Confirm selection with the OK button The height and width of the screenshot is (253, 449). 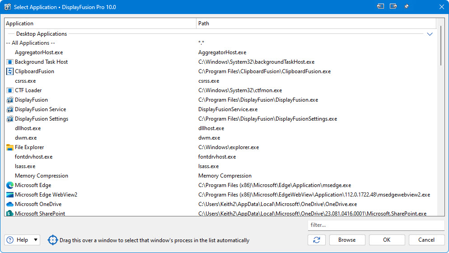point(387,240)
